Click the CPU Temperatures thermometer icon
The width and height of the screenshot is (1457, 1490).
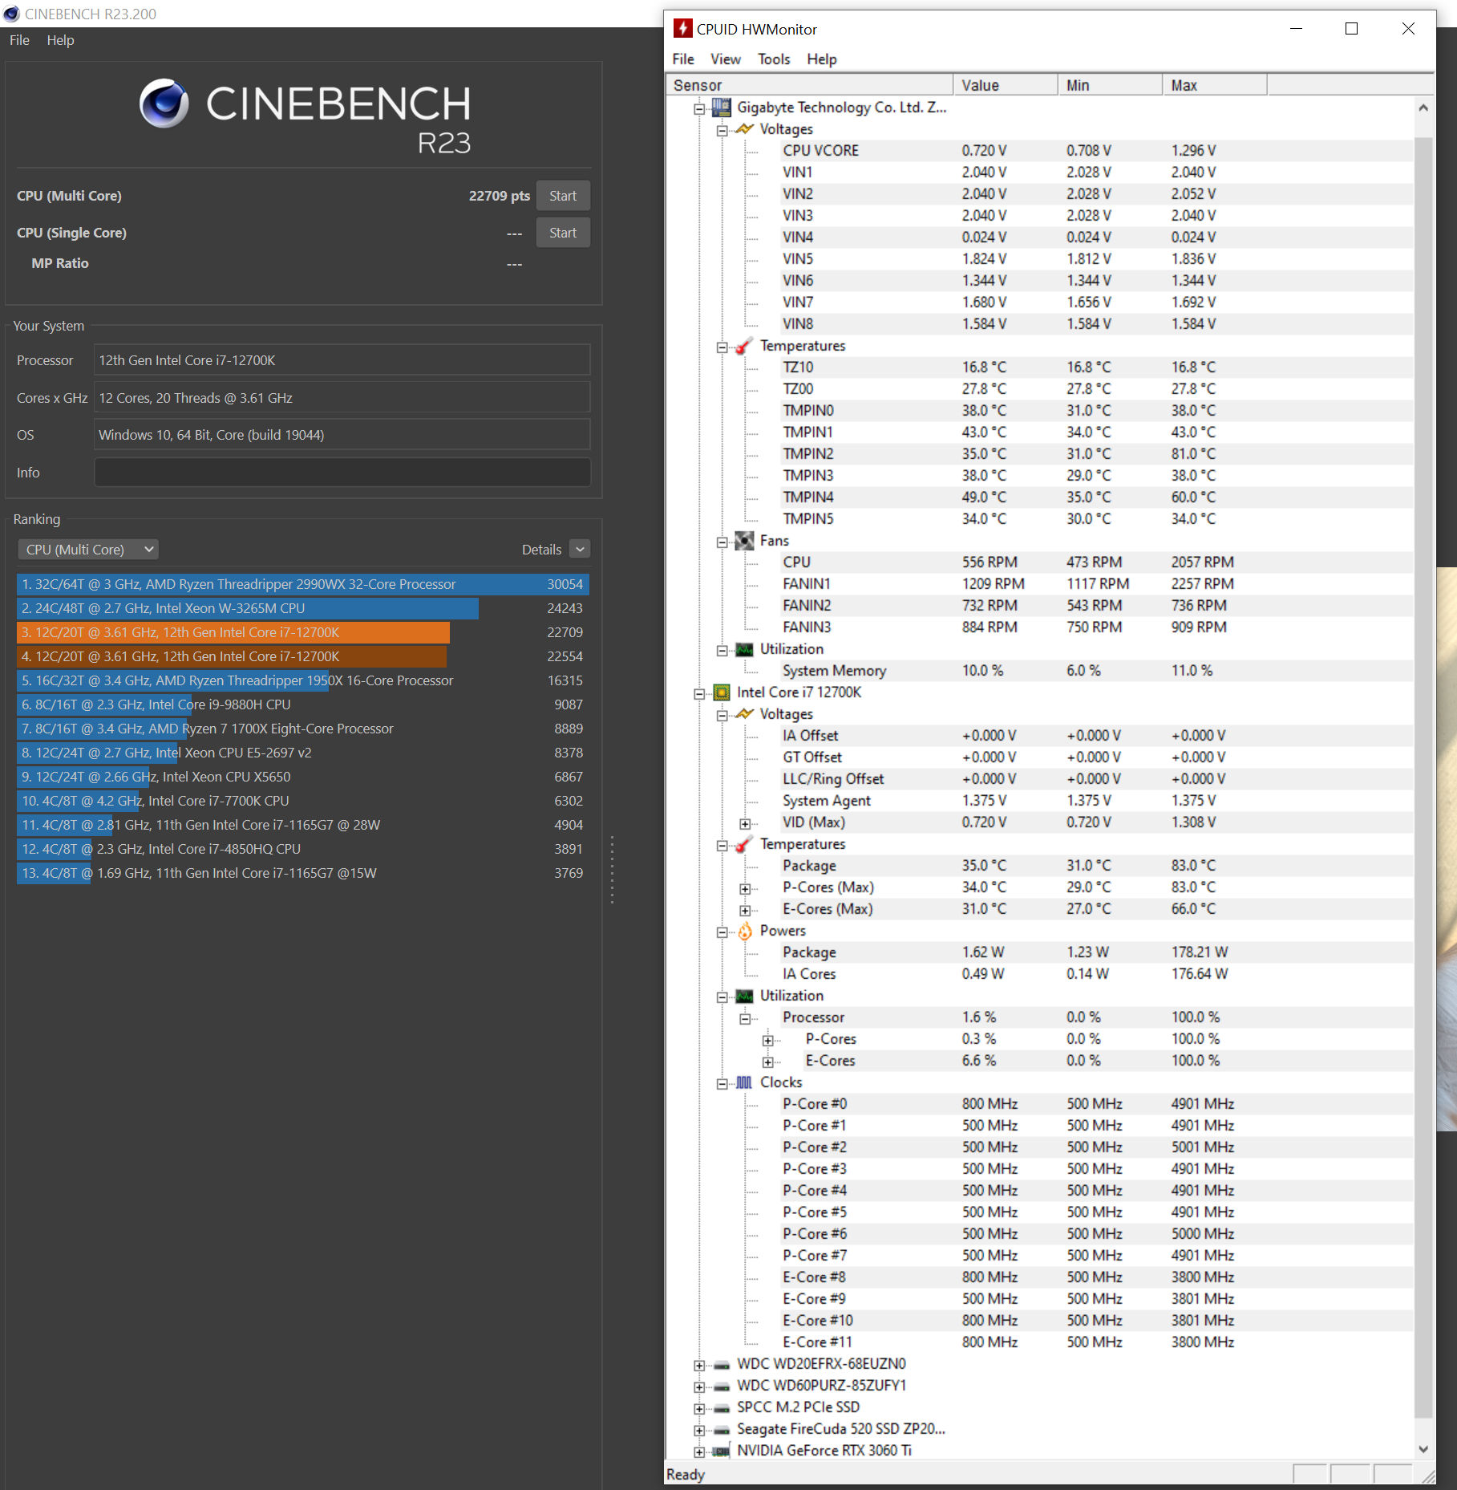point(745,844)
